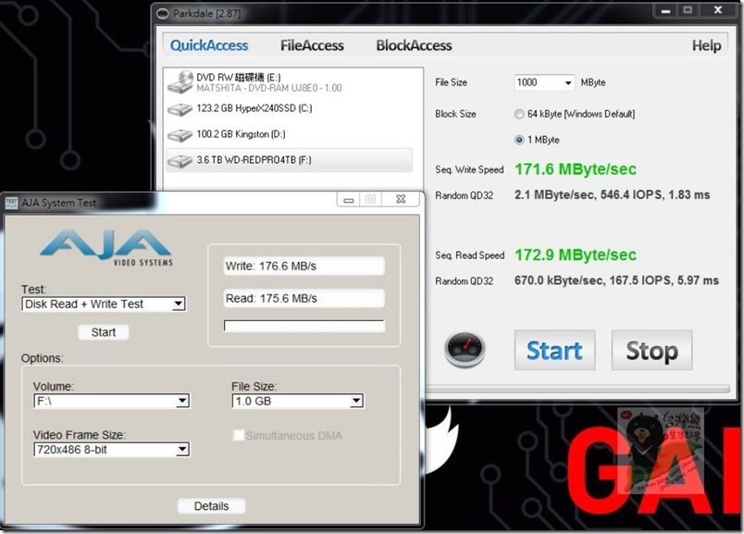The image size is (744, 534).
Task: Switch to the FileAccess tab
Action: [312, 45]
